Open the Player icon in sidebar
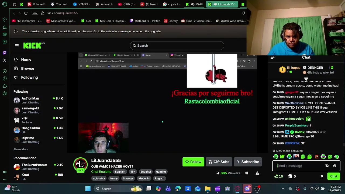The image size is (345, 194). point(5,71)
